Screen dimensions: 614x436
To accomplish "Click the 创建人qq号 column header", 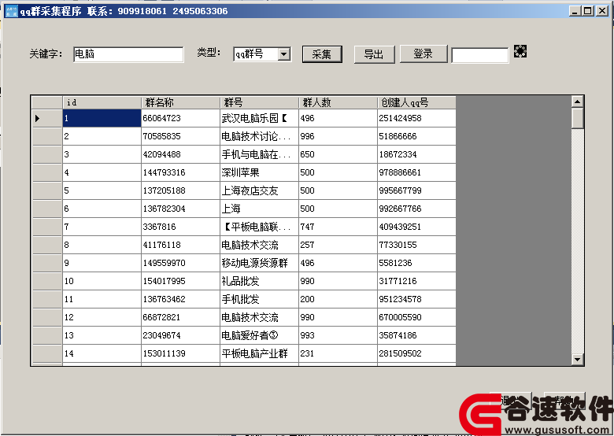I will [x=416, y=102].
